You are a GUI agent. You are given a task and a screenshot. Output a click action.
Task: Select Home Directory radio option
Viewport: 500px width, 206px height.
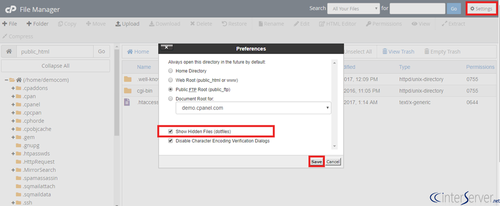coord(171,71)
